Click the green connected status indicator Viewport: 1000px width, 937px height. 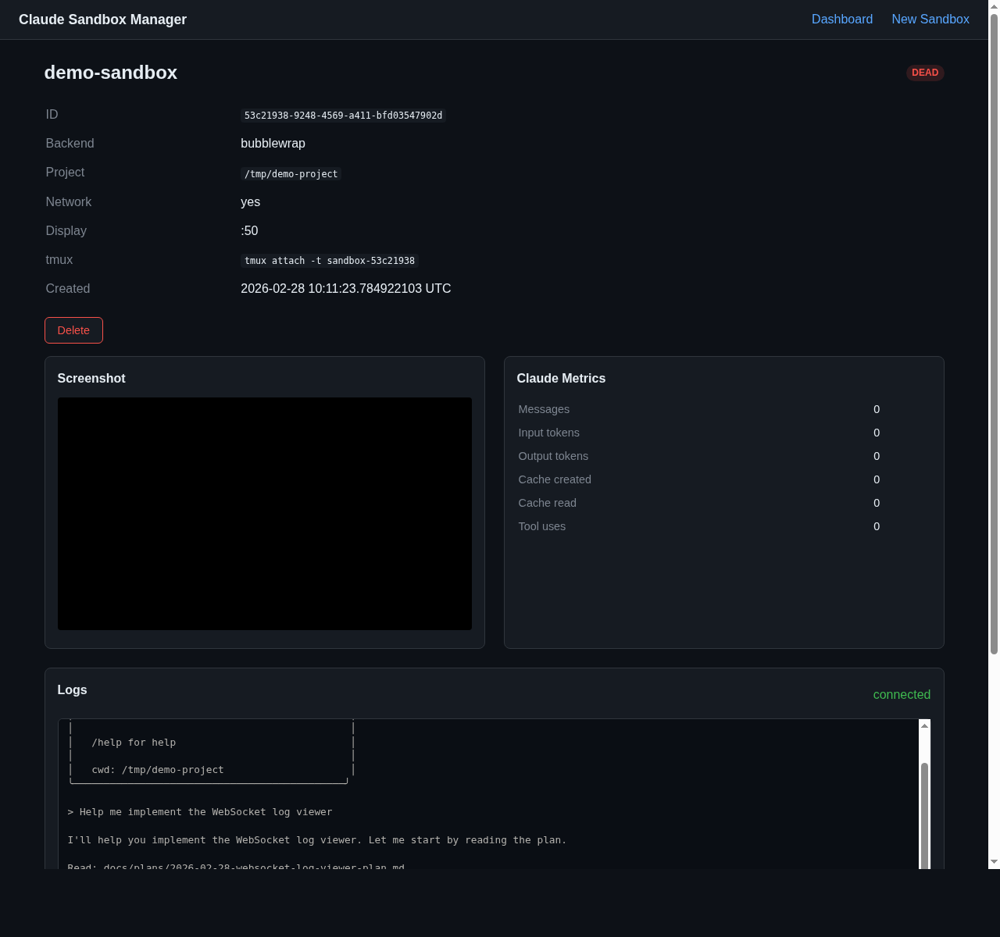(902, 695)
